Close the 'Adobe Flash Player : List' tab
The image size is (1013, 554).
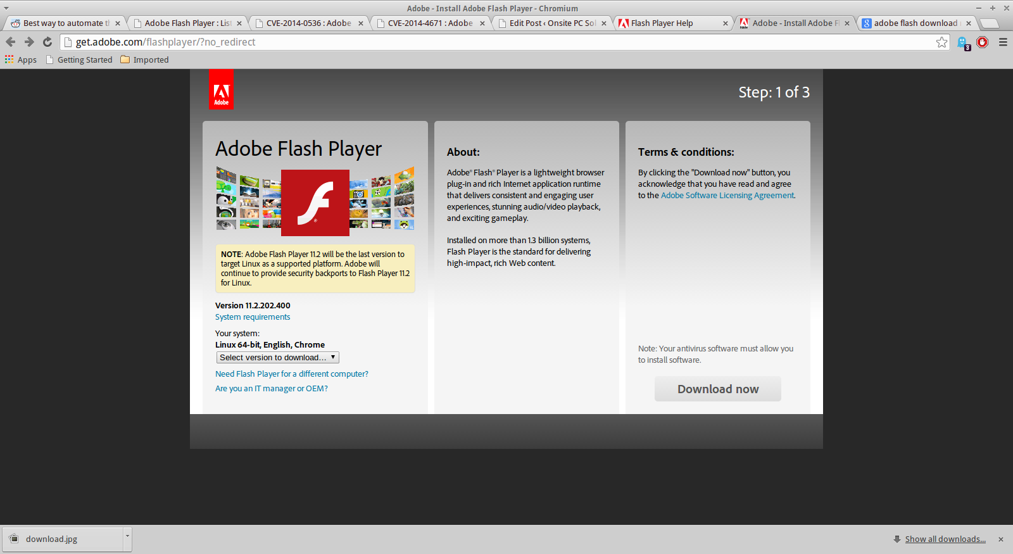point(239,23)
